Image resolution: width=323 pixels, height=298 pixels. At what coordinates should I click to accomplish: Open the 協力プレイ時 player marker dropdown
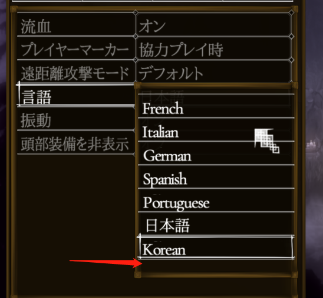(x=213, y=48)
